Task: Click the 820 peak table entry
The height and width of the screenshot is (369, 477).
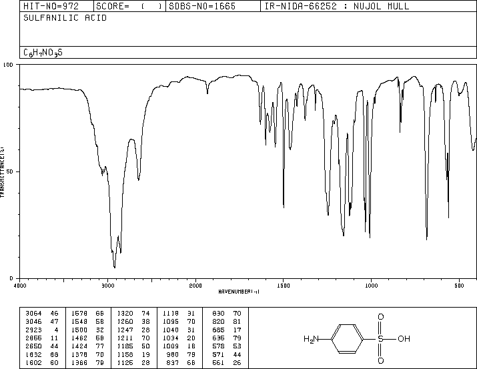Action: click(227, 322)
